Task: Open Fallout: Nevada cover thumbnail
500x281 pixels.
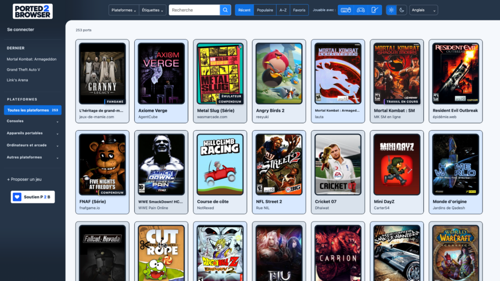Action: [x=103, y=253]
